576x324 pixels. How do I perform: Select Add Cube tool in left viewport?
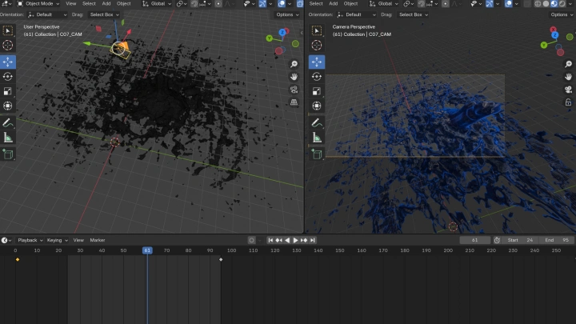(8, 154)
